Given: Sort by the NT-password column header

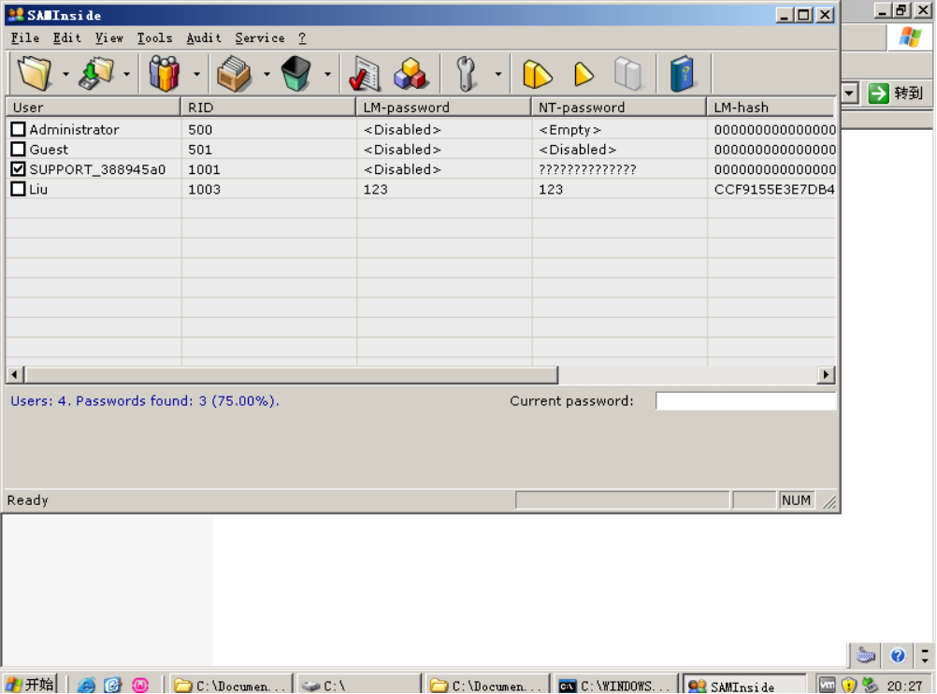Looking at the screenshot, I should coord(618,107).
